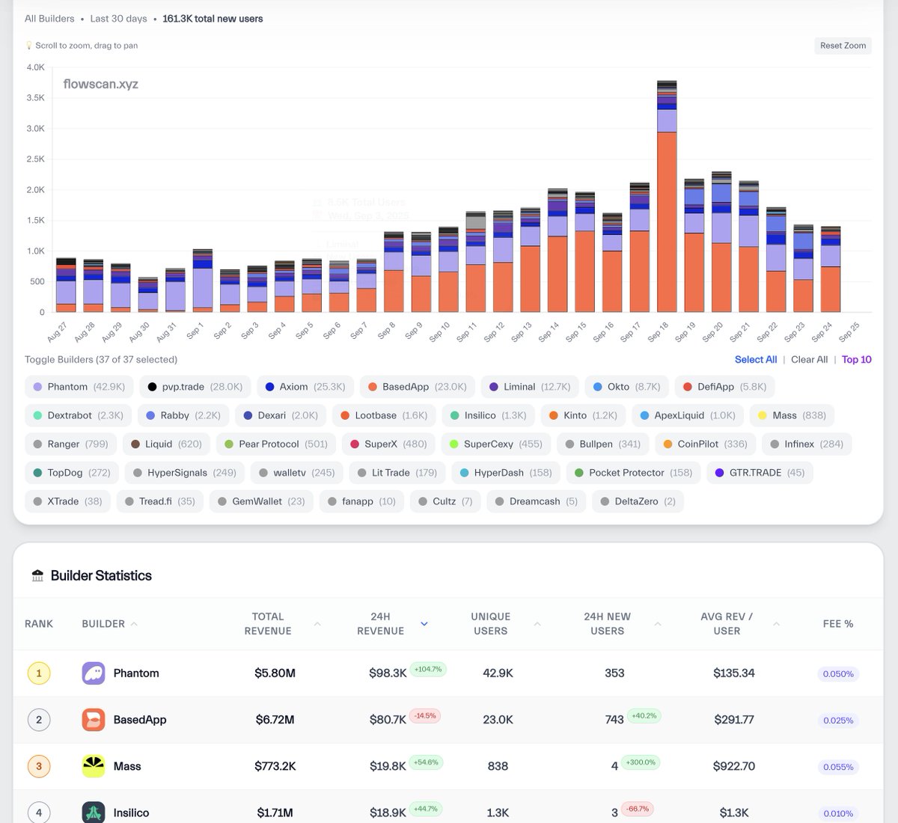Disable the Liminal builder chip
The height and width of the screenshot is (823, 898).
point(529,387)
